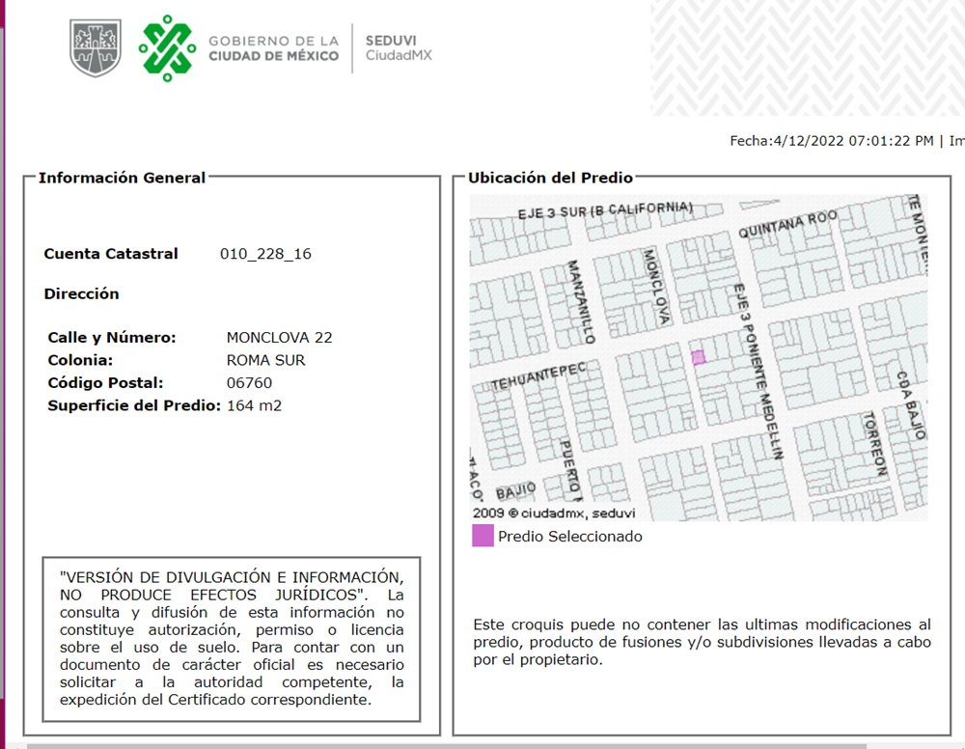This screenshot has width=965, height=749.
Task: Click the 'CDA BAJIO' street label on map
Action: (x=912, y=405)
